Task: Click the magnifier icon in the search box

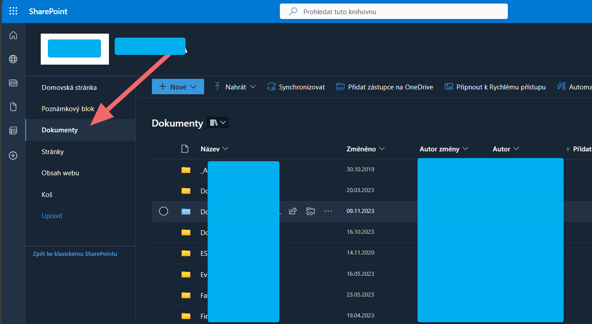Action: (293, 12)
